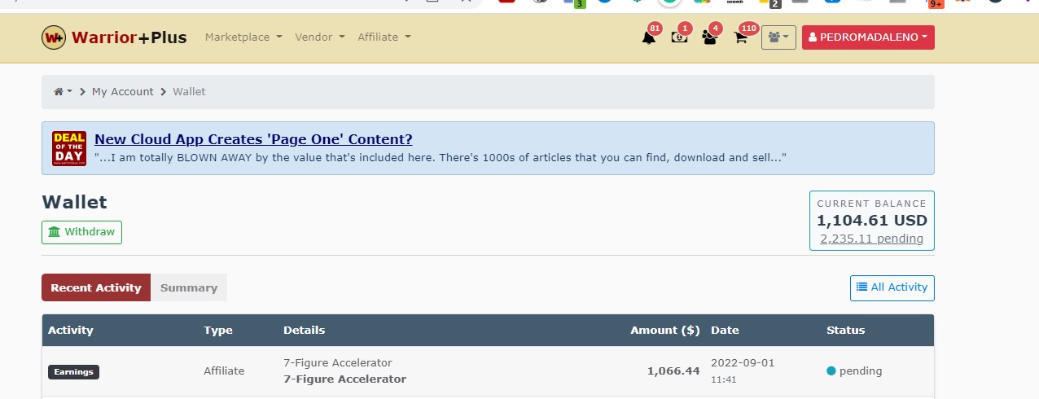Click Amount ($) column header

click(665, 331)
